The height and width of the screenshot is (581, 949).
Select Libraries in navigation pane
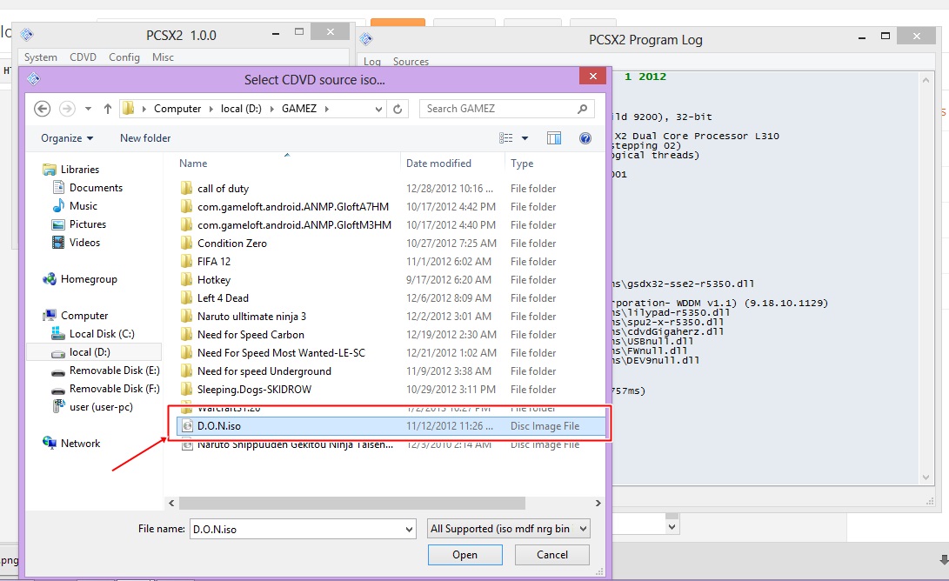coord(70,170)
